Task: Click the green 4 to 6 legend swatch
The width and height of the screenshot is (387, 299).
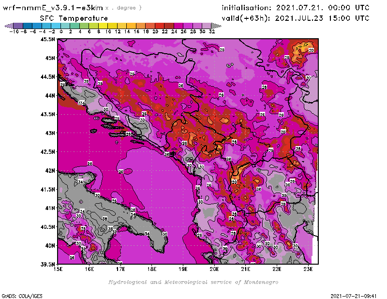Action: 84,26
